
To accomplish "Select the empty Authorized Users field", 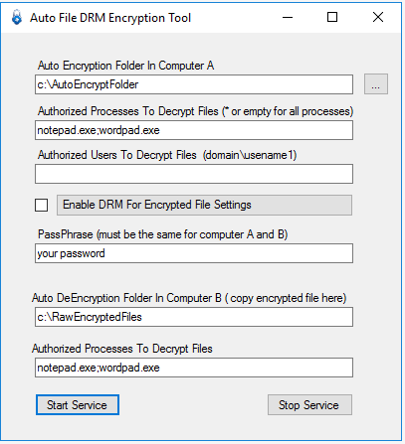I will [194, 174].
